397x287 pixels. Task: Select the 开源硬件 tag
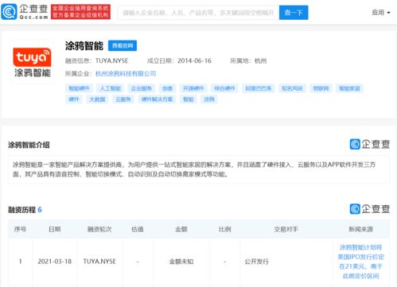coord(193,88)
